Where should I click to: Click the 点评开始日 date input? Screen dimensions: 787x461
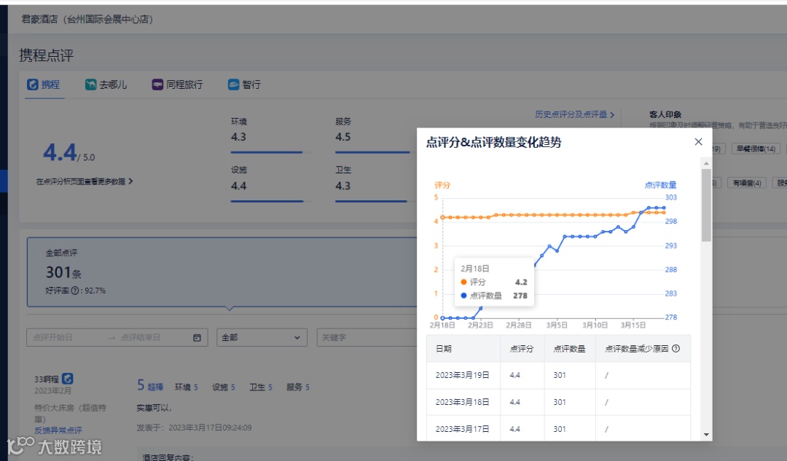53,338
